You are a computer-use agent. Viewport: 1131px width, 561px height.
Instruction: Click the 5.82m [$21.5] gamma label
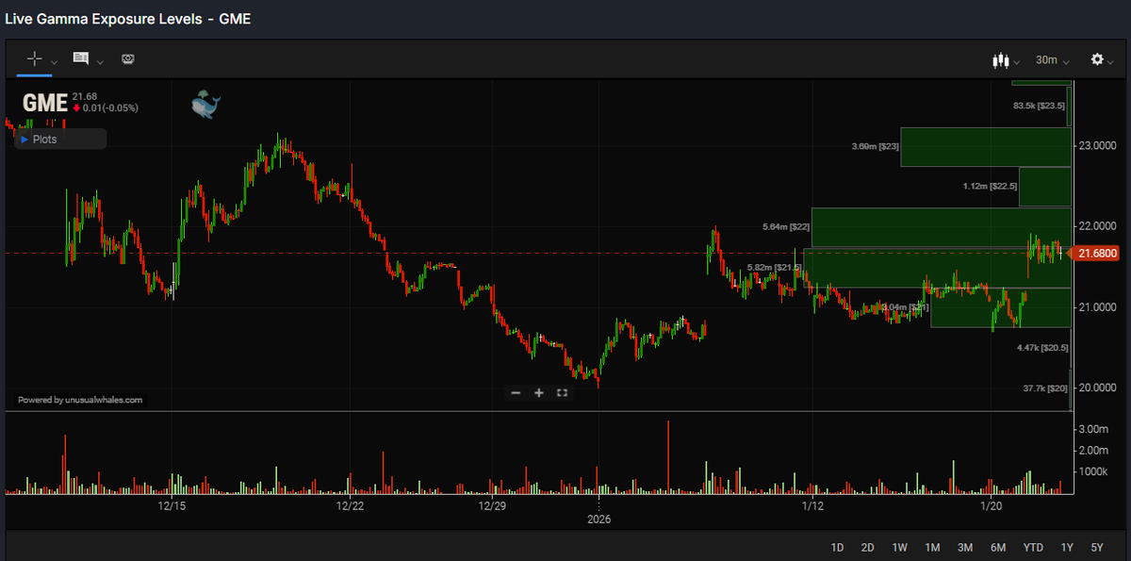coord(774,268)
